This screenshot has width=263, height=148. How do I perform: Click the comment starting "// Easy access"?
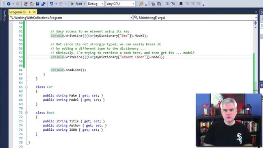[90, 31]
